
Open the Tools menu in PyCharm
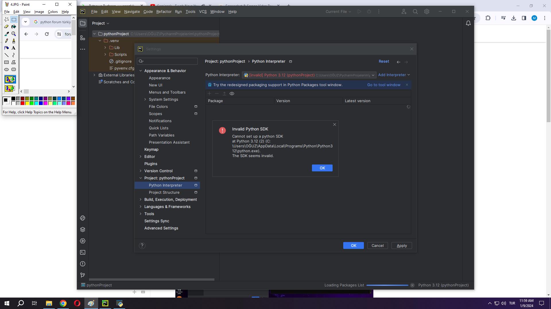pos(190,11)
